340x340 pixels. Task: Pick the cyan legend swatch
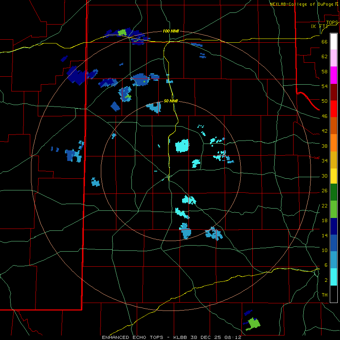point(334,277)
